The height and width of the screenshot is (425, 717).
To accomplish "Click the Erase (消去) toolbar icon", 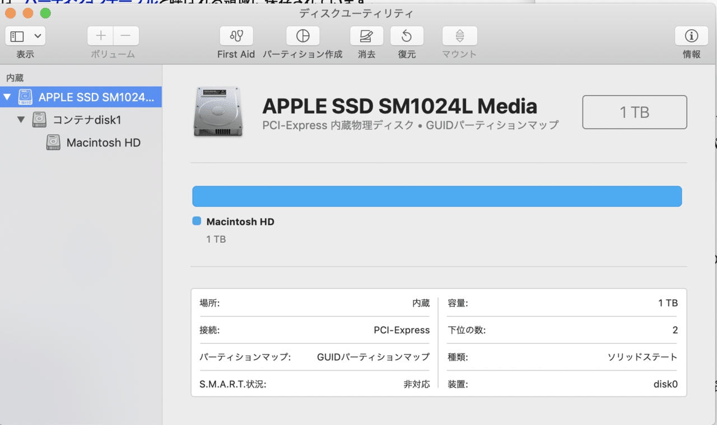I will 366,36.
